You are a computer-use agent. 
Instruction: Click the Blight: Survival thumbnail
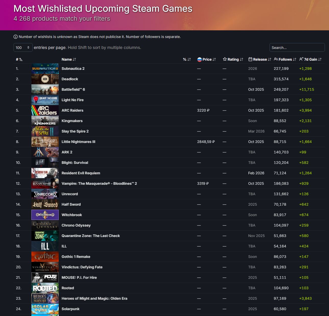tap(45, 163)
